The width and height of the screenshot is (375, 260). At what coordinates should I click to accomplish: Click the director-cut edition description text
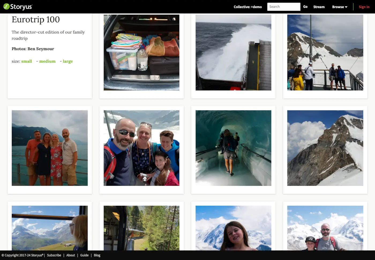pyautogui.click(x=48, y=35)
